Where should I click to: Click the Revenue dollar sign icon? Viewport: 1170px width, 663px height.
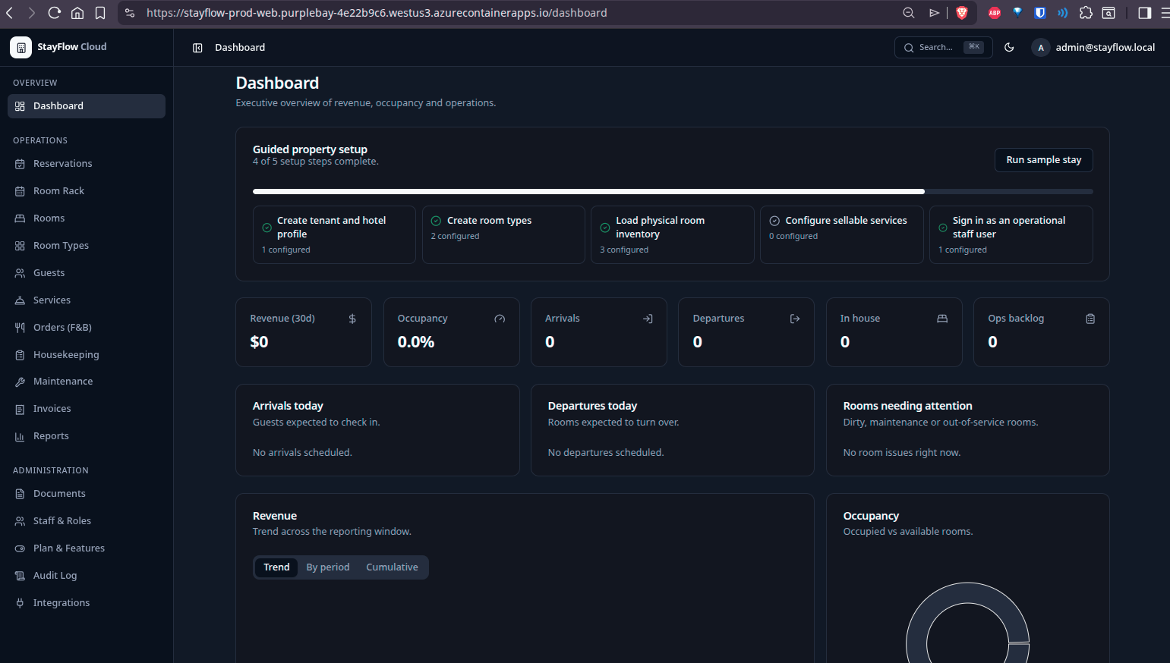[x=352, y=319]
